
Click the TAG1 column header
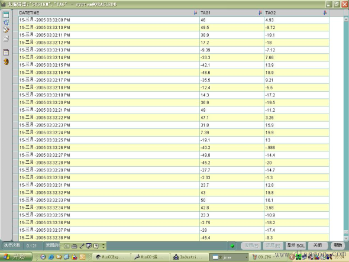tap(232, 13)
